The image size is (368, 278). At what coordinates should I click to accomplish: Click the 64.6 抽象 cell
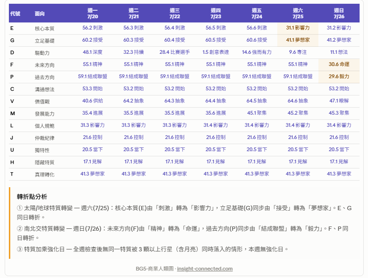click(x=298, y=101)
